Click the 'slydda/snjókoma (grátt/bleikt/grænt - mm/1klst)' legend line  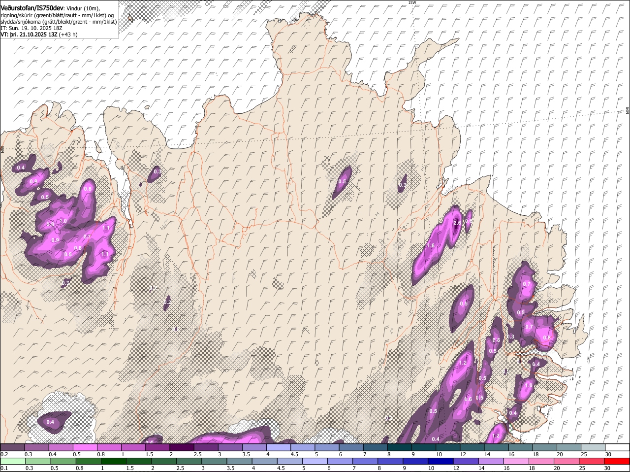pos(59,22)
